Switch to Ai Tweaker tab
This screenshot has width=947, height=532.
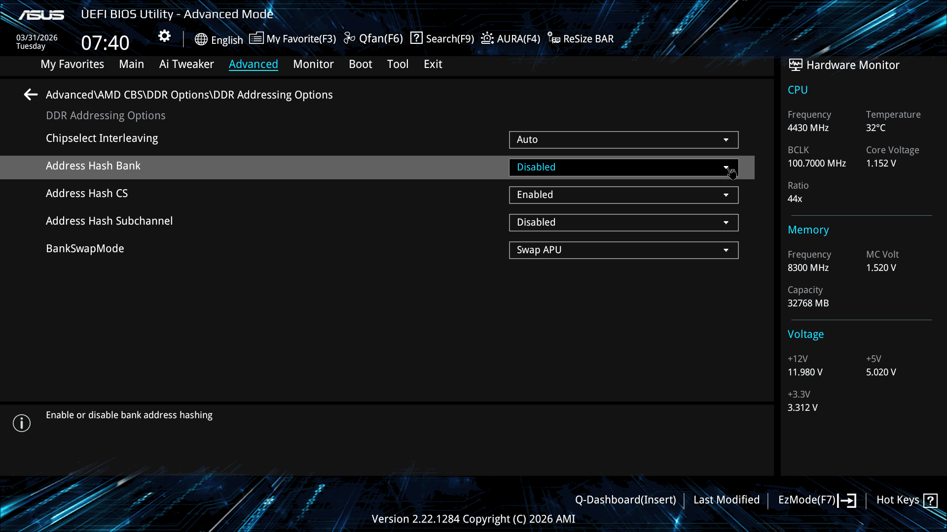186,64
